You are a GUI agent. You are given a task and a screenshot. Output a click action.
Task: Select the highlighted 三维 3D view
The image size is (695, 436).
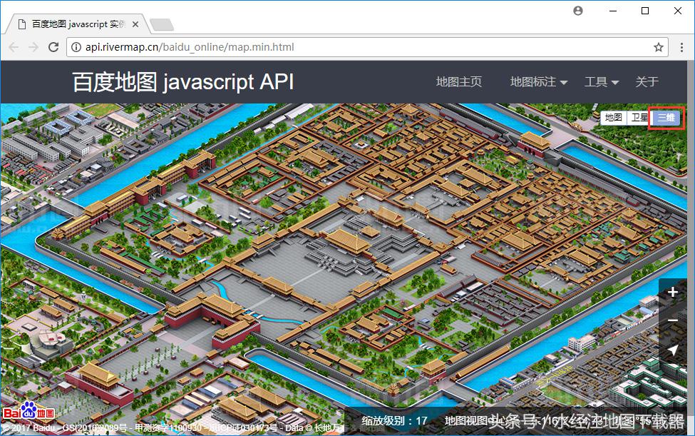point(665,117)
